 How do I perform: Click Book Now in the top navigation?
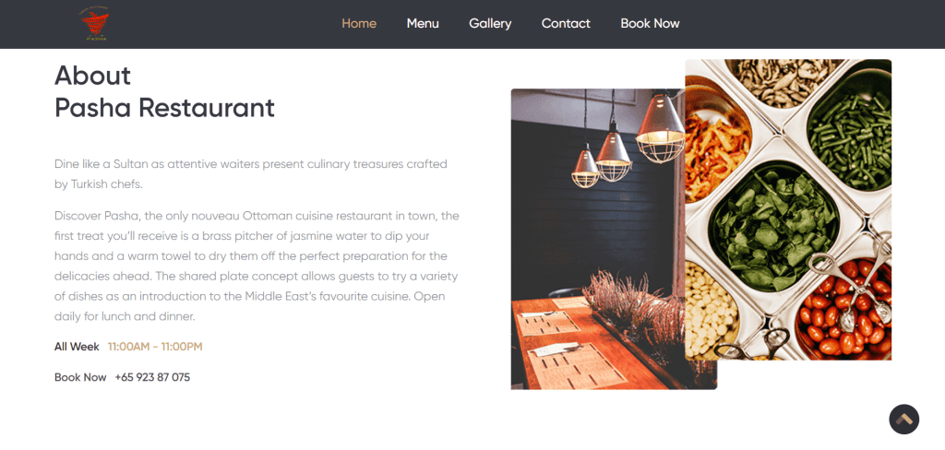(650, 23)
